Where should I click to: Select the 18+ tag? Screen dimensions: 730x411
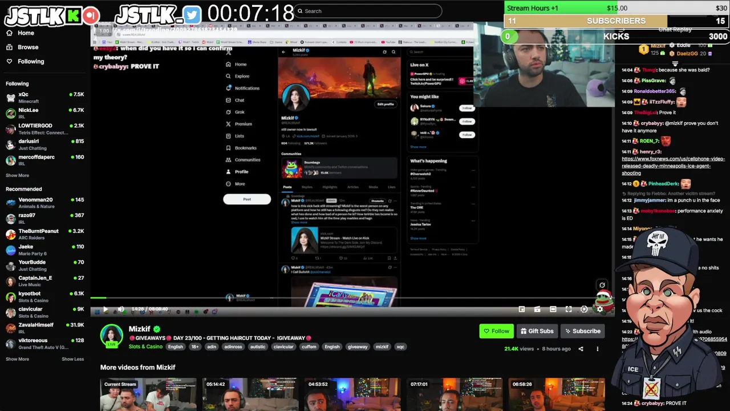click(196, 346)
